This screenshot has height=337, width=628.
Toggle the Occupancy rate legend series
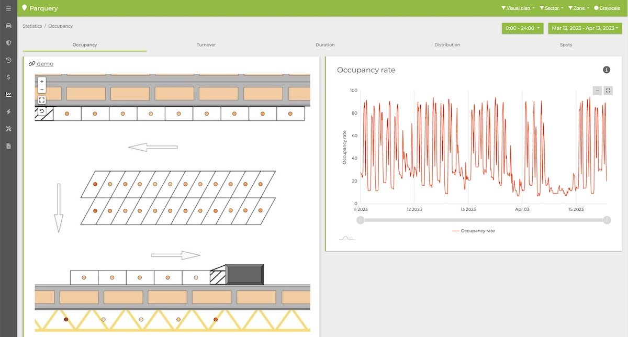coord(473,231)
